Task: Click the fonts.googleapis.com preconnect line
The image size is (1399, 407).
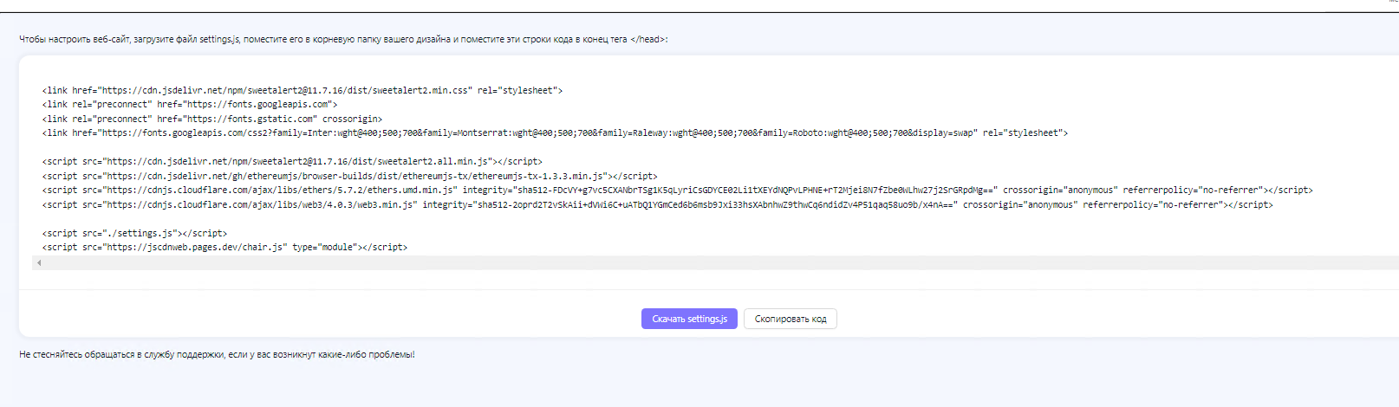Action: [x=190, y=104]
